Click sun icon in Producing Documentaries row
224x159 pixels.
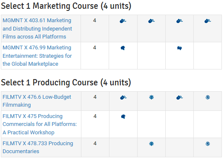coord(208,144)
